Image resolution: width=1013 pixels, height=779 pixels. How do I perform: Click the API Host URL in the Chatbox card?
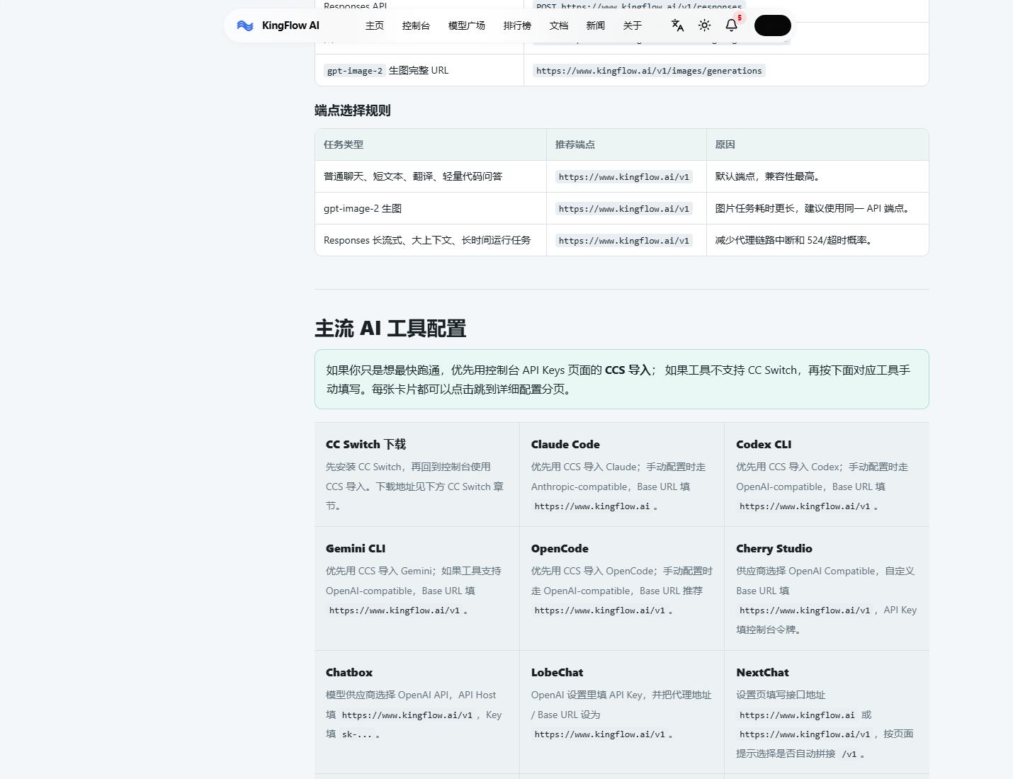pyautogui.click(x=407, y=715)
